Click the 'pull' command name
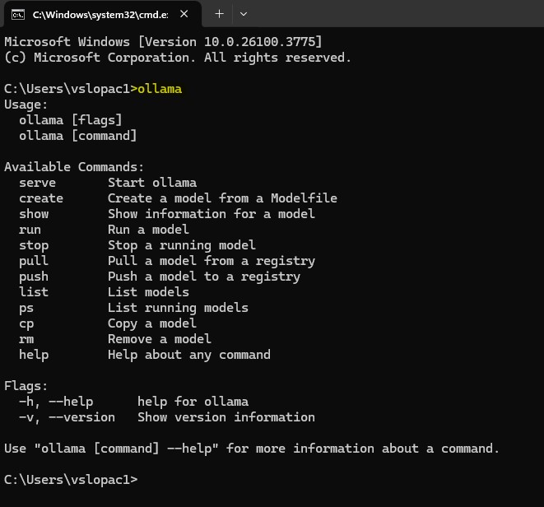Viewport: 544px width, 507px height. pos(34,261)
